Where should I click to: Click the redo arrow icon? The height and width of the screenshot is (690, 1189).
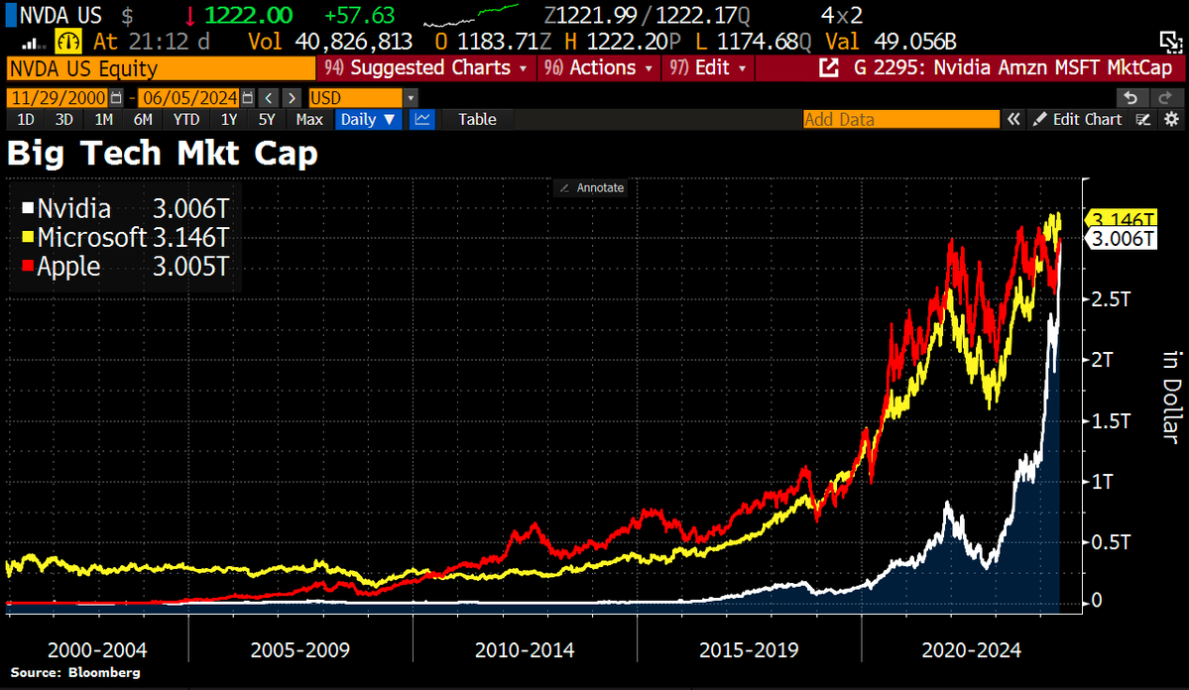[x=1163, y=98]
